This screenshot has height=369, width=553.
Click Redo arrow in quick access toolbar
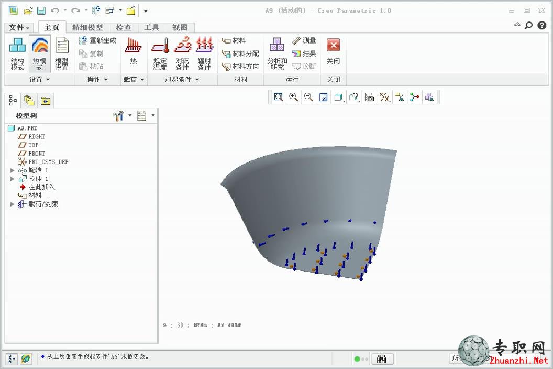75,10
